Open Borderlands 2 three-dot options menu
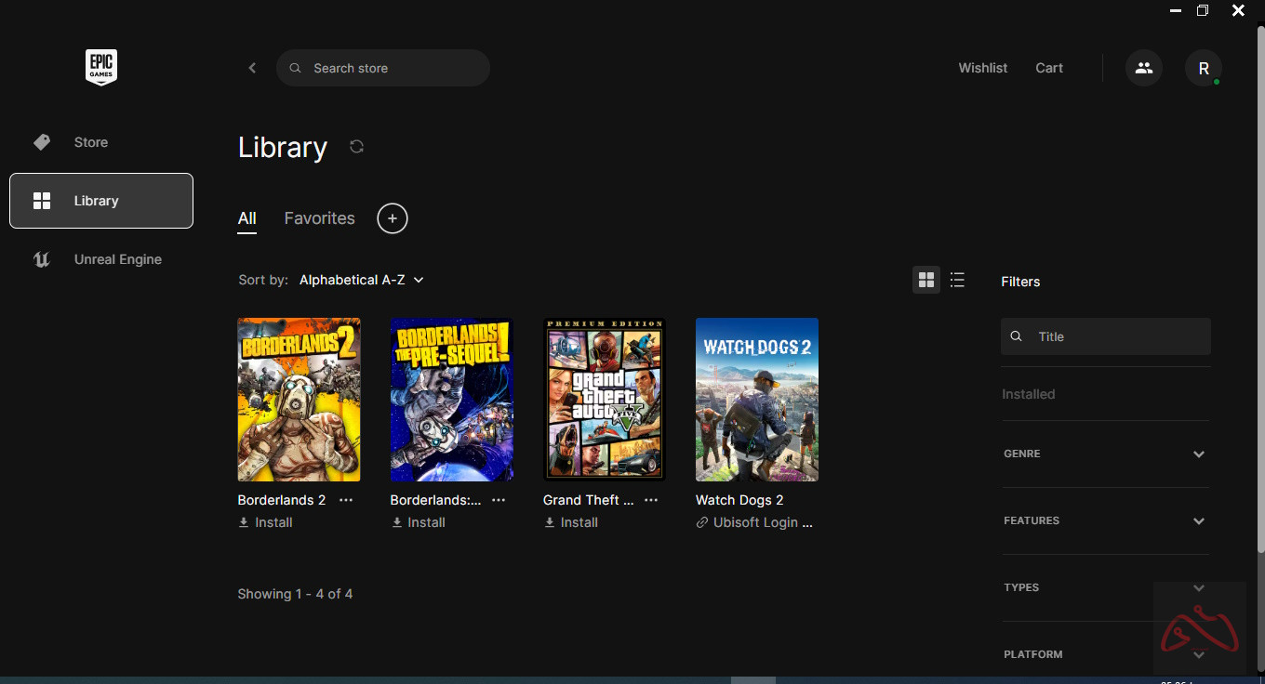Viewport: 1265px width, 684px height. point(346,500)
